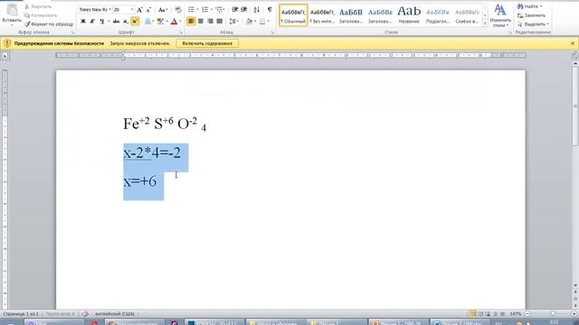Click the Multilevel list icon
579x325 pixels.
point(219,10)
